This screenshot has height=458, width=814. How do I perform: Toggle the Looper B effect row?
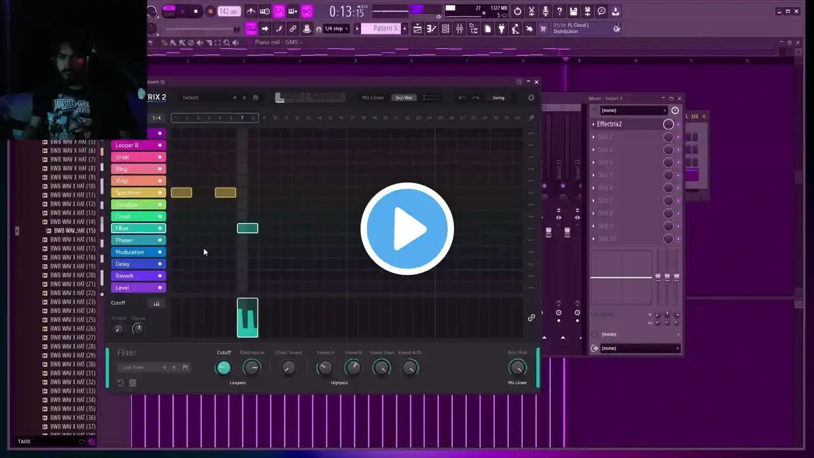point(139,145)
